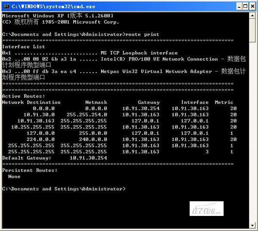Click 'Intel(R) PRO/100 VE Network Connection' text
The width and height of the screenshot is (258, 231).
coord(159,59)
